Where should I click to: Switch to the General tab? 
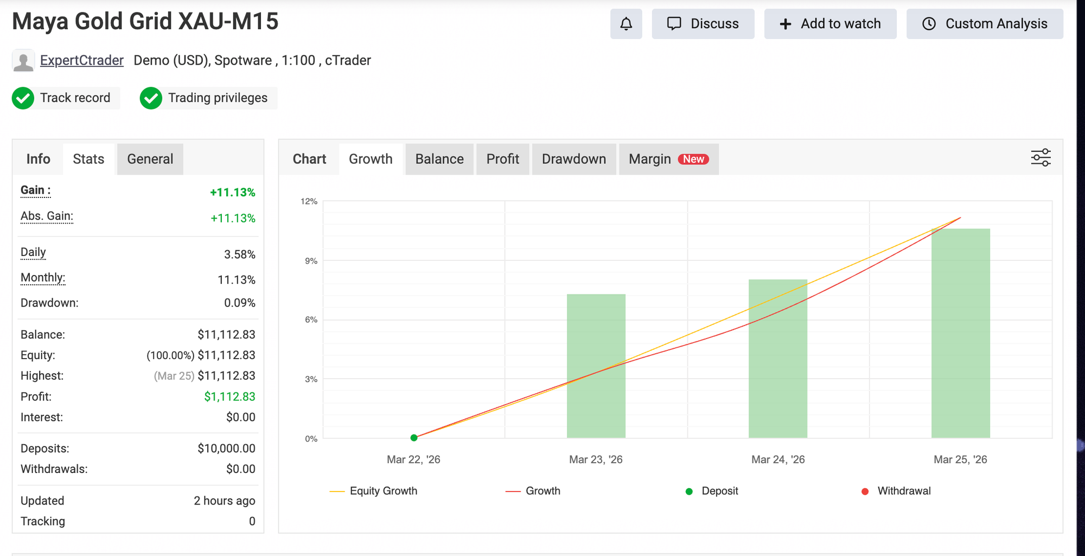point(150,159)
